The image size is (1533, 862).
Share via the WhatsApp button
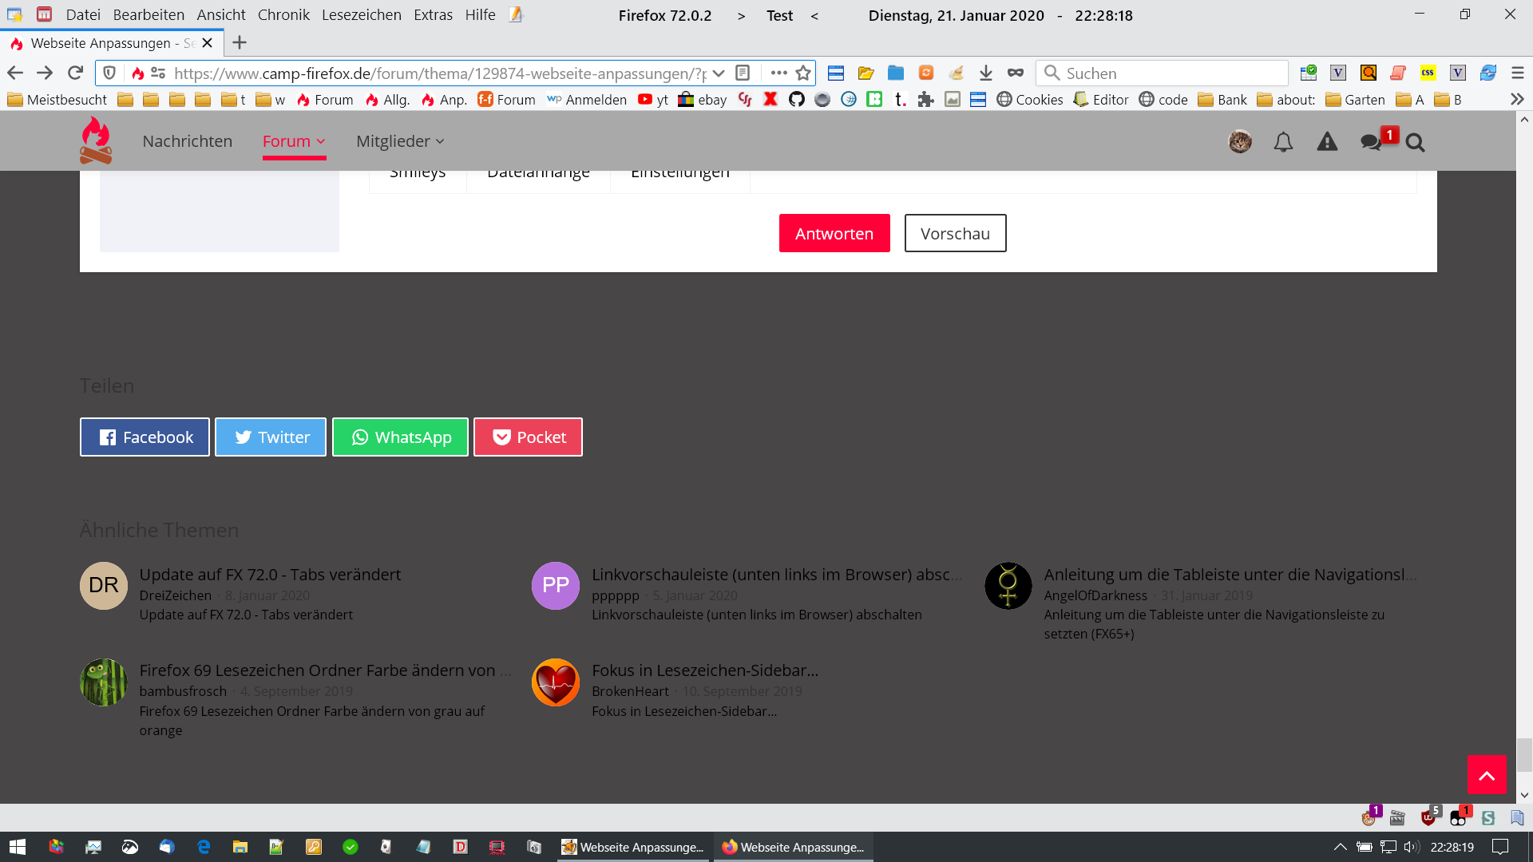tap(400, 437)
